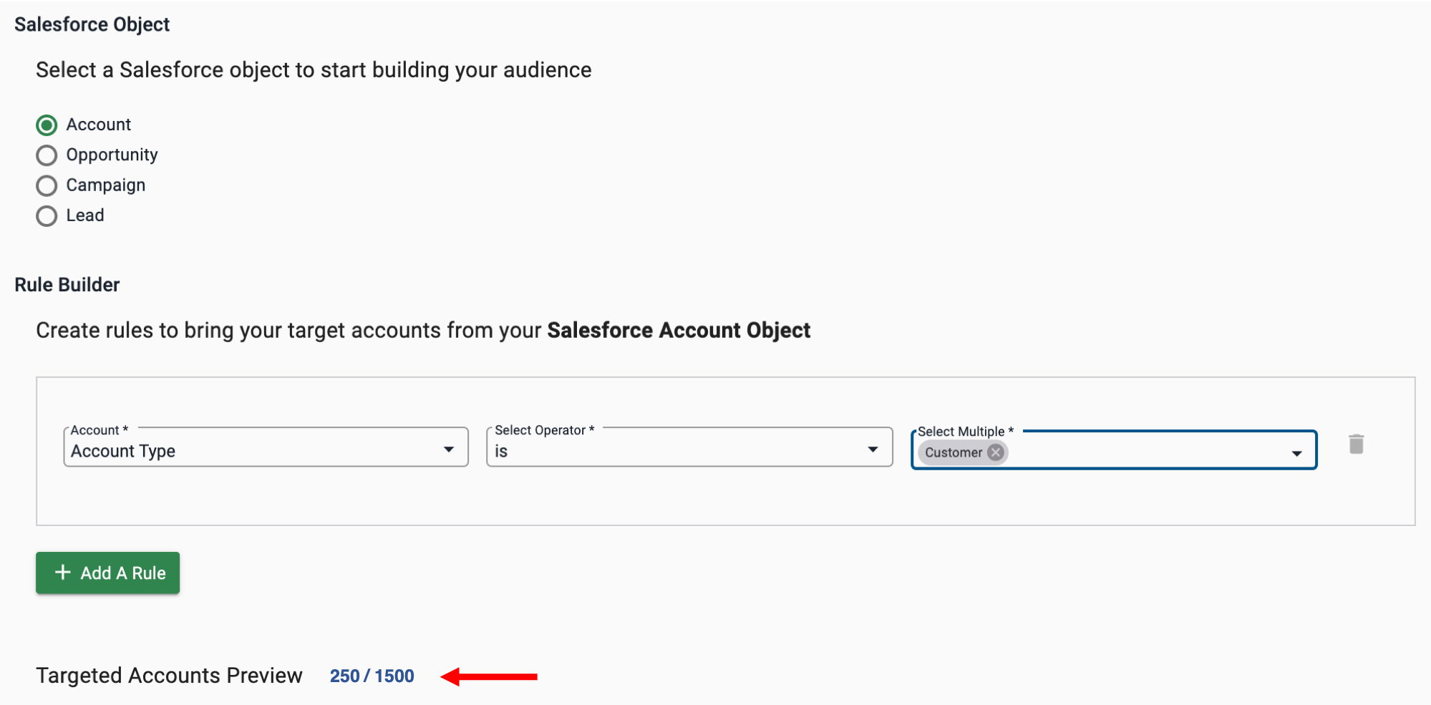Expand the Select Multiple values dropdown
Viewport: 1431px width, 705px height.
coord(1296,453)
